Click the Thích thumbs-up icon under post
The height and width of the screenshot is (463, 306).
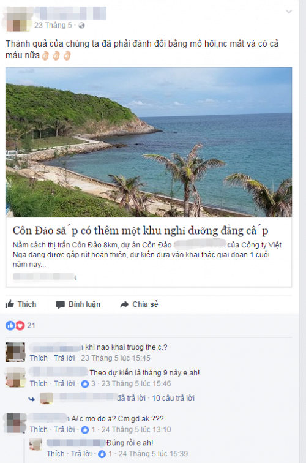[x=10, y=304]
